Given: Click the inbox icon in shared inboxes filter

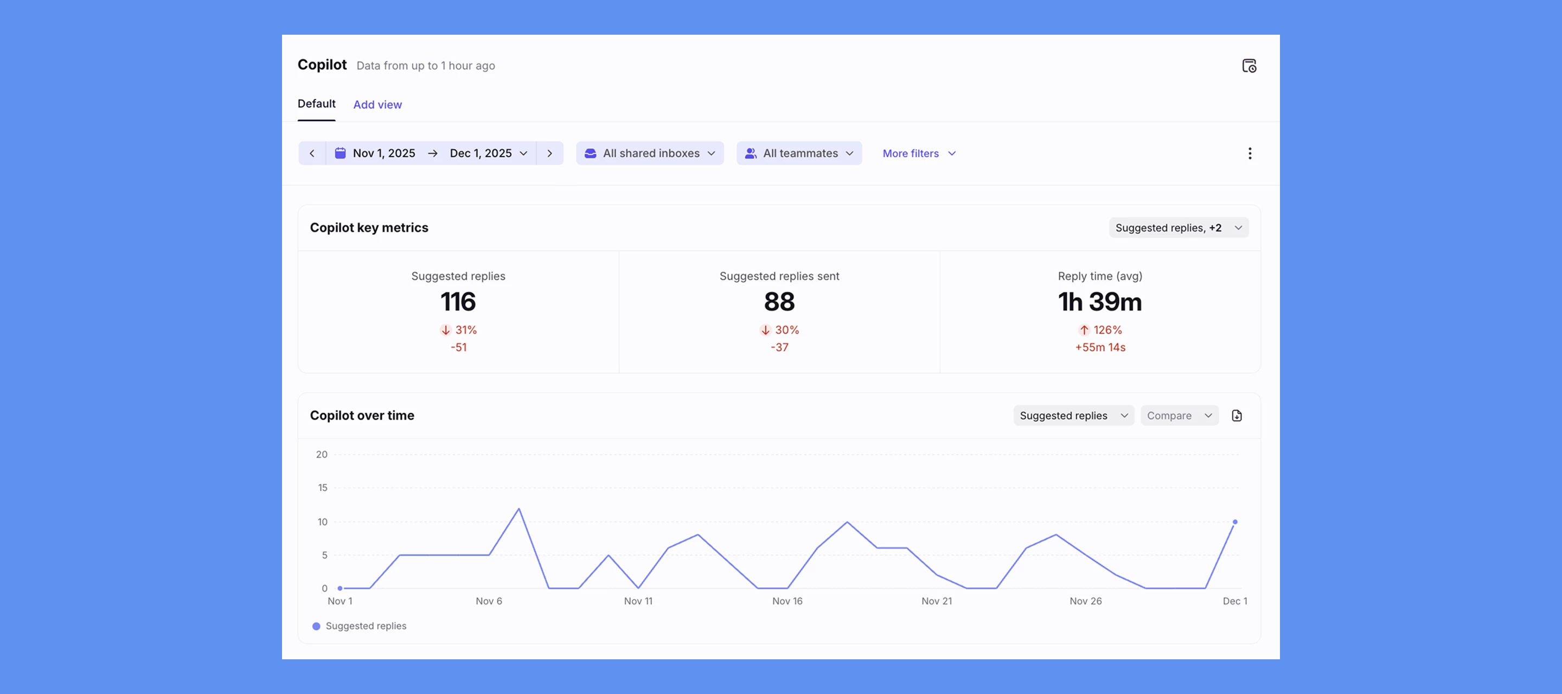Looking at the screenshot, I should (590, 153).
